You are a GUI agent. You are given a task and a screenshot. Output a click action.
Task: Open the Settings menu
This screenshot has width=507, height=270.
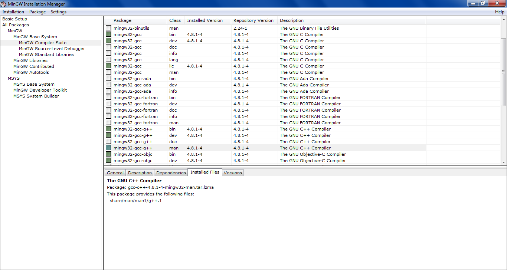pyautogui.click(x=59, y=12)
